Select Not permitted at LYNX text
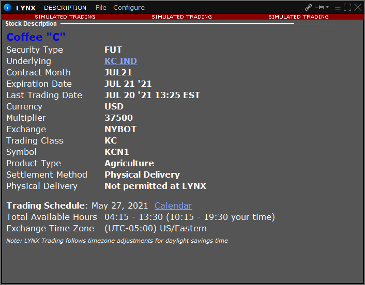365x285 pixels. pyautogui.click(x=156, y=186)
